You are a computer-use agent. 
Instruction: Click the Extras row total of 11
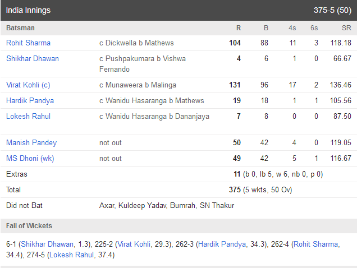(237, 174)
